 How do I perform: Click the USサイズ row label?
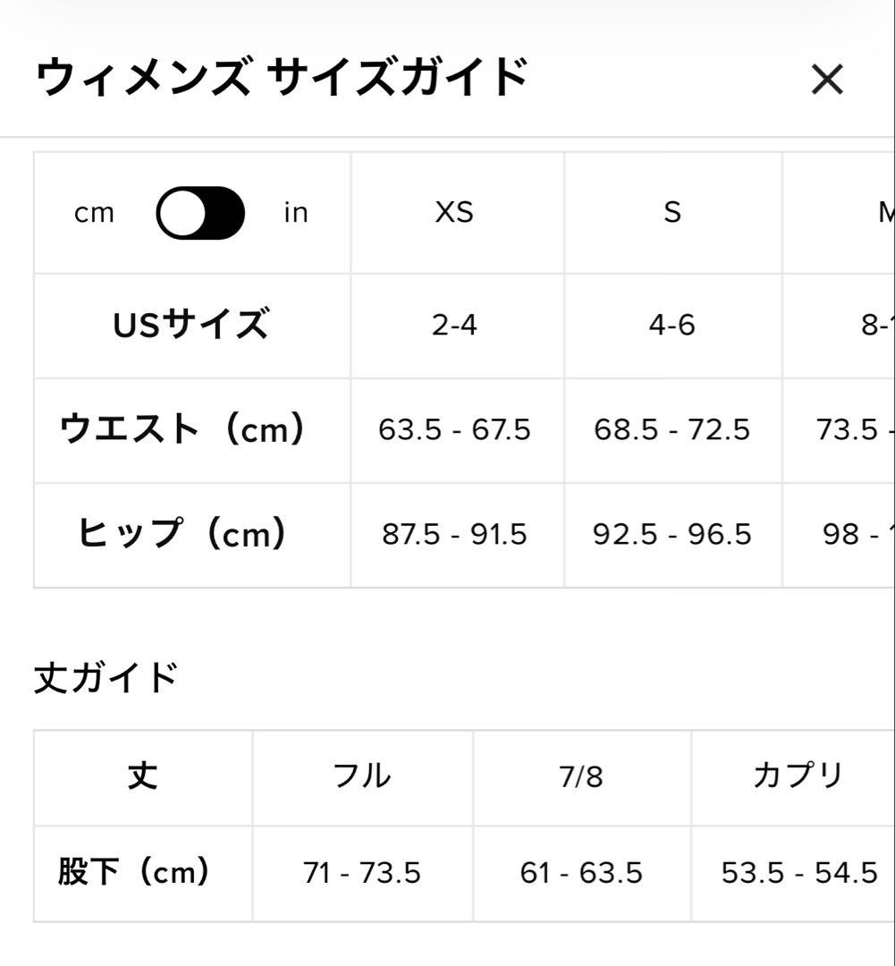click(191, 325)
